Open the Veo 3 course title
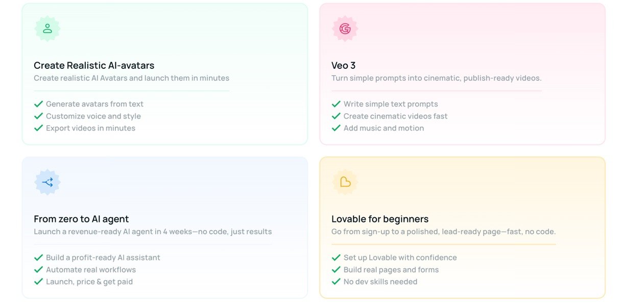625x305 pixels. 344,65
